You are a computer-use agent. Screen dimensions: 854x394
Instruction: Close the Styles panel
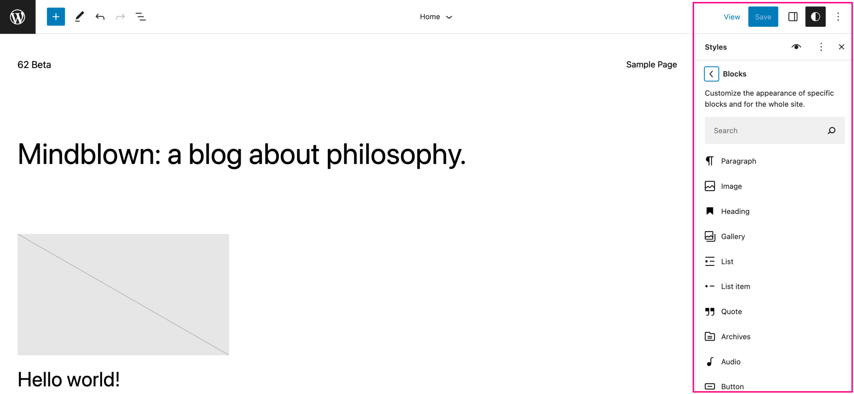tap(841, 47)
